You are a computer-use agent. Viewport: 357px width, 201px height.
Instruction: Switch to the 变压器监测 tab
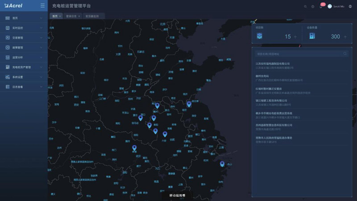(x=92, y=16)
